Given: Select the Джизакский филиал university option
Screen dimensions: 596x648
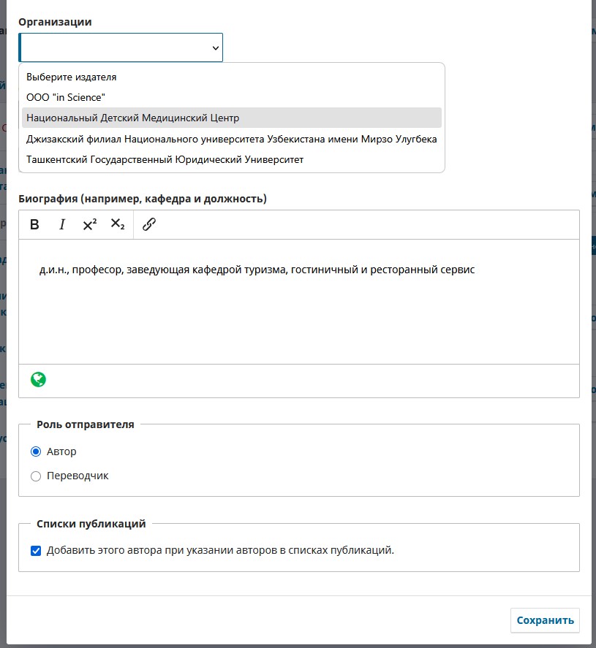Looking at the screenshot, I should 231,139.
